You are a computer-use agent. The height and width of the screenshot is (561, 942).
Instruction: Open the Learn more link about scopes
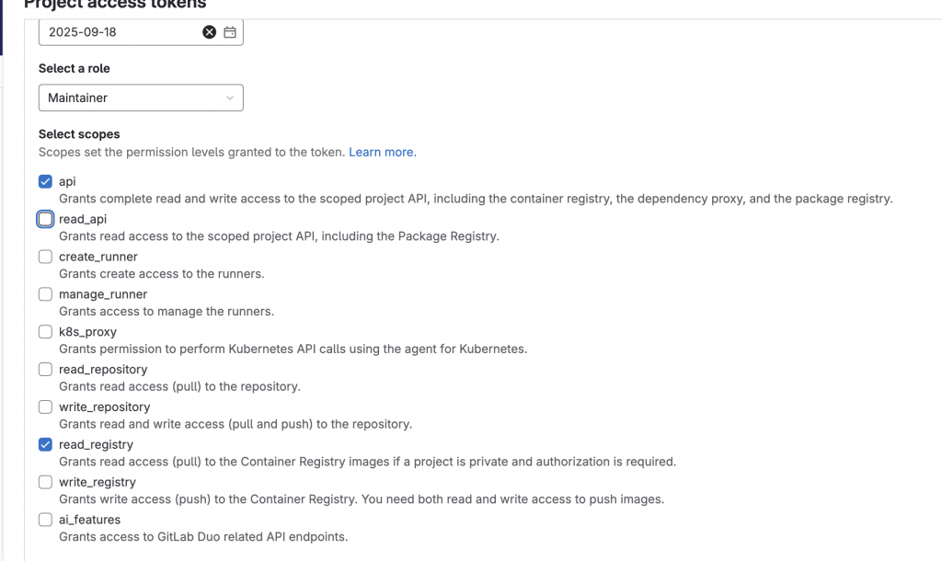(382, 152)
